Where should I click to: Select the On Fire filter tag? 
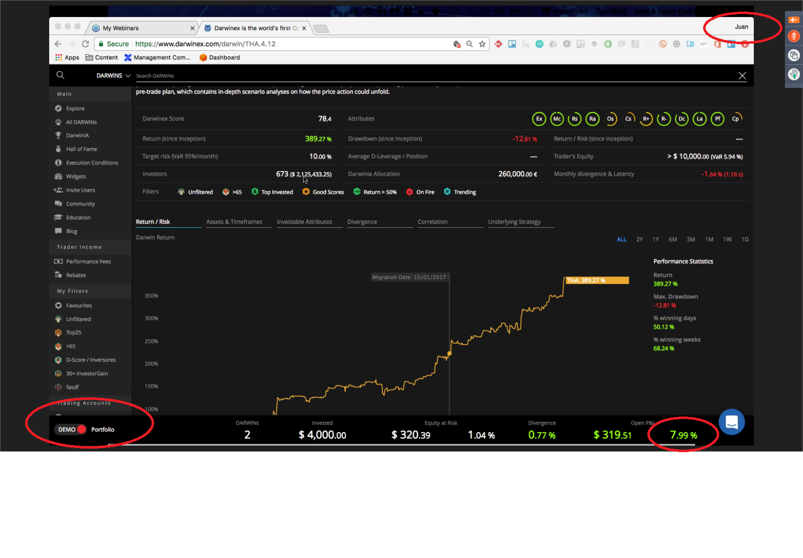click(x=420, y=192)
